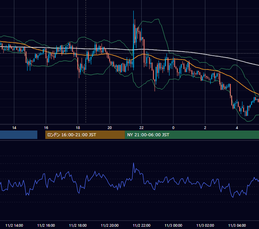Click the 20 hour label on the price chart axis
The image size is (259, 229).
pos(110,127)
